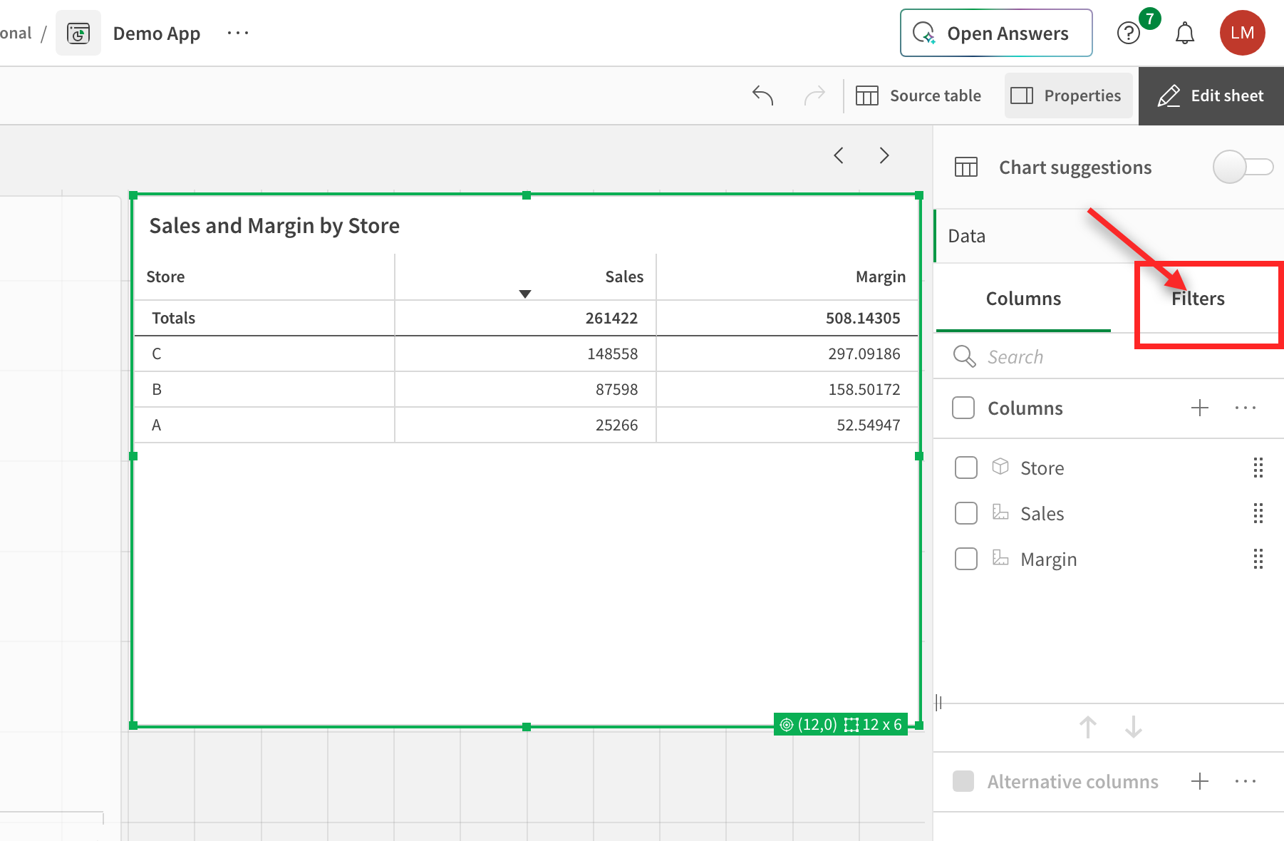
Task: Open Columns section more options ellipsis
Action: tap(1246, 408)
